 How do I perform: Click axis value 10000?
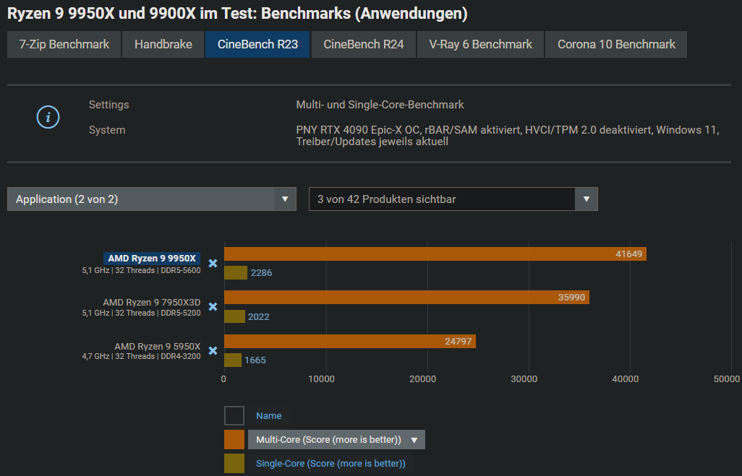coord(321,379)
